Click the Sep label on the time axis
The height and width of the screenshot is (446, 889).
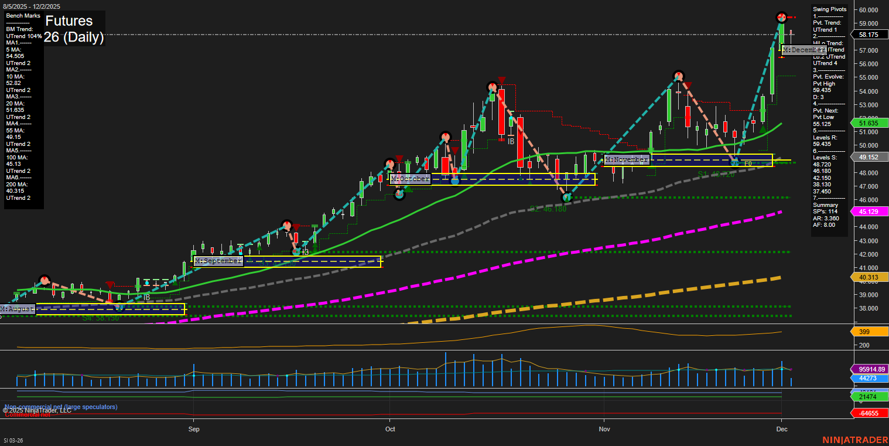(x=194, y=429)
